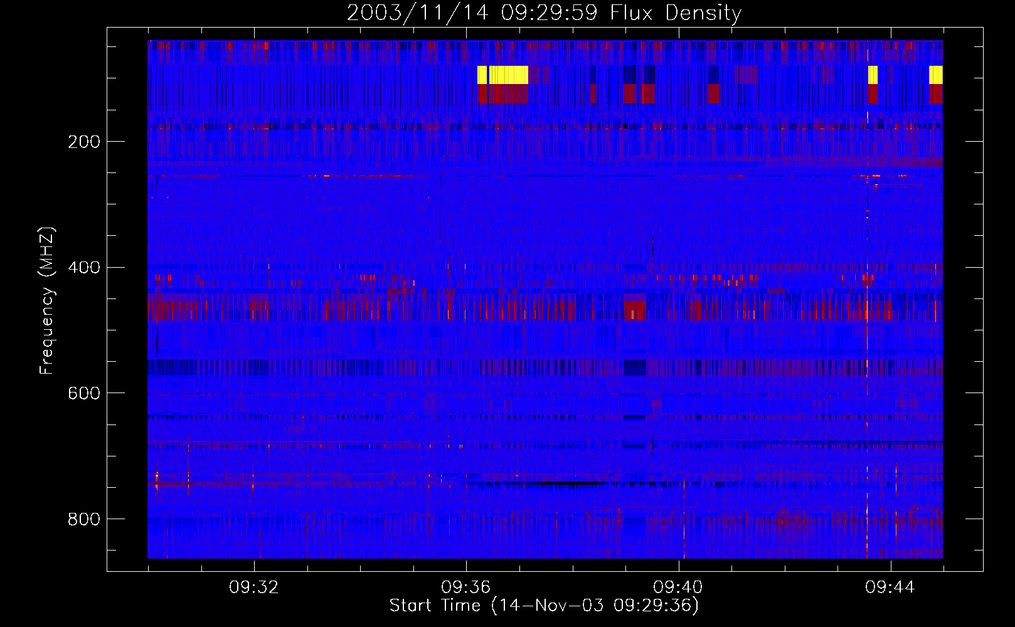Click the '09:40' time axis label
1015x627 pixels.
coord(678,587)
